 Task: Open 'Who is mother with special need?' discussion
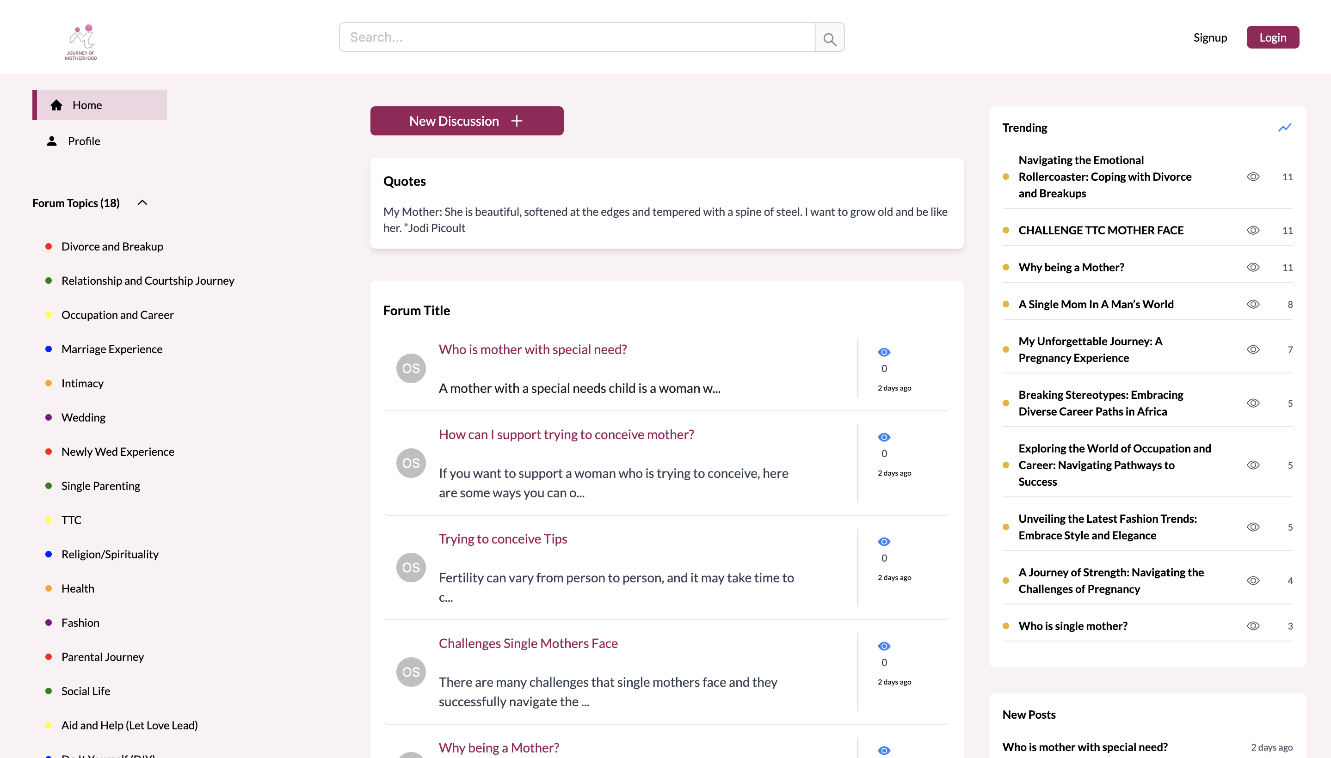pos(532,349)
